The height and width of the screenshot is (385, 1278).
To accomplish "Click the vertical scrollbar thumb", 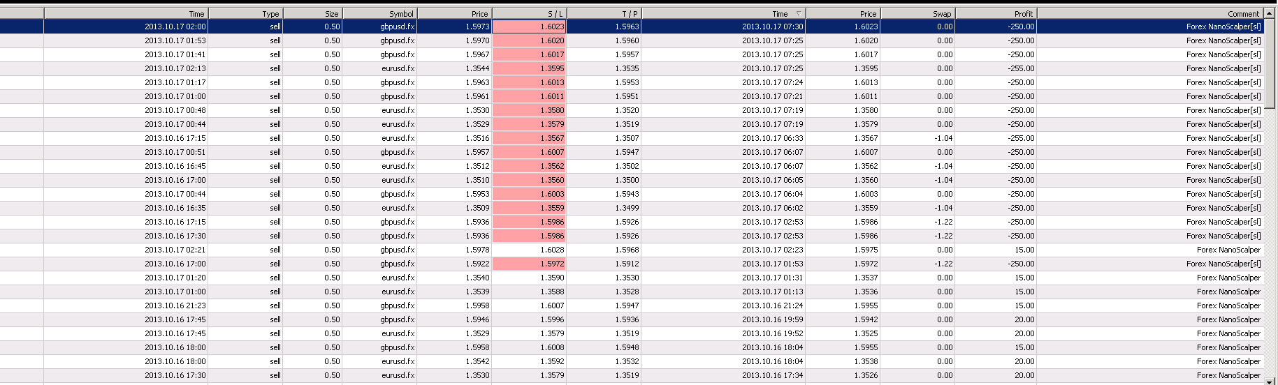I will pos(1271,63).
